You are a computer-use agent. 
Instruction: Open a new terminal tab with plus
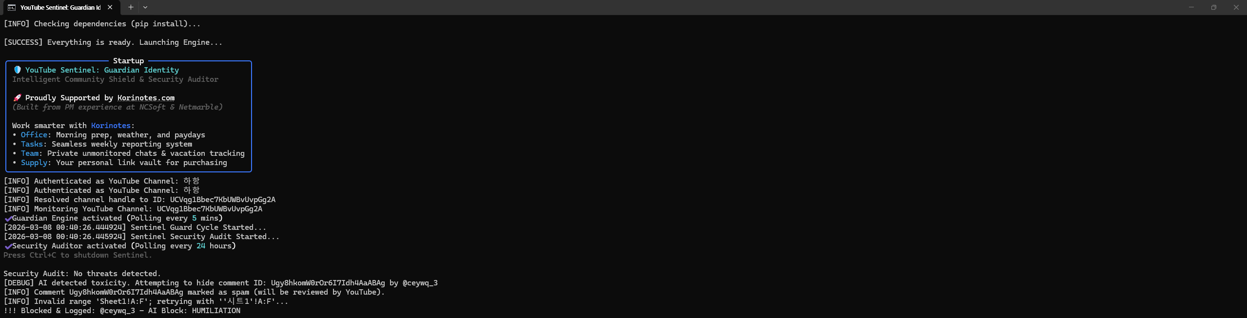pos(131,7)
